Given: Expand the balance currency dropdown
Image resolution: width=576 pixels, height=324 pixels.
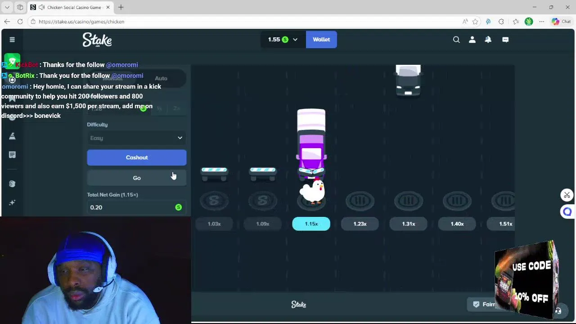Looking at the screenshot, I should pos(295,40).
